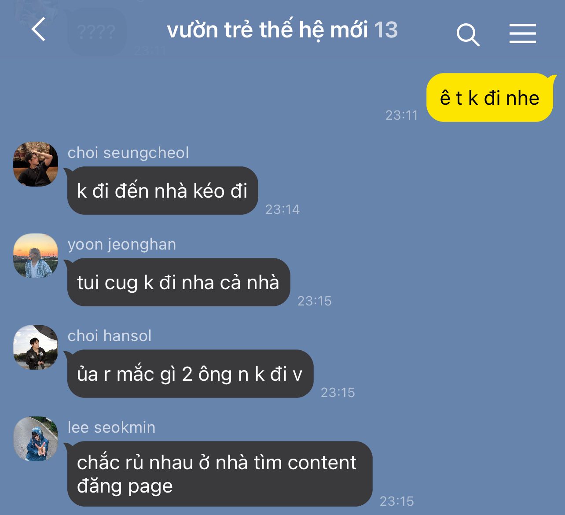Tap the name label choi seungcheol
The image size is (565, 515).
pos(128,153)
